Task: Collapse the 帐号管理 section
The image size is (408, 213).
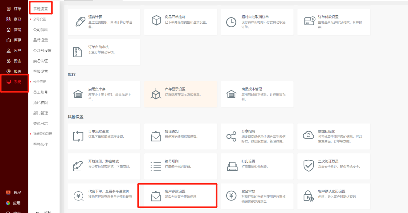Action: point(30,82)
